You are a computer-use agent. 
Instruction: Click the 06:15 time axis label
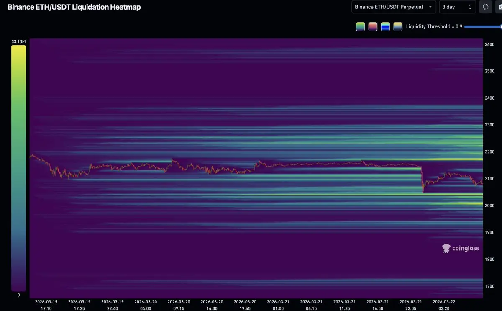click(x=311, y=308)
